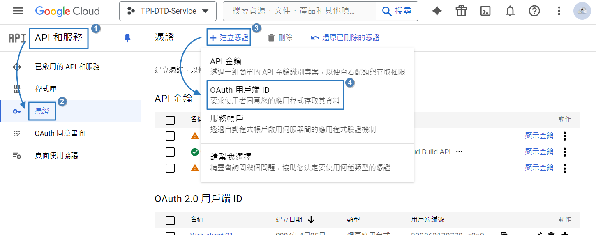Click the pin icon beside API 和服務
Viewport: 596px width, 235px height.
(x=127, y=38)
